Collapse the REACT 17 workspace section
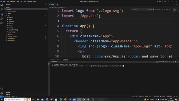The height and width of the screenshot is (101, 179). [x=26, y=7]
